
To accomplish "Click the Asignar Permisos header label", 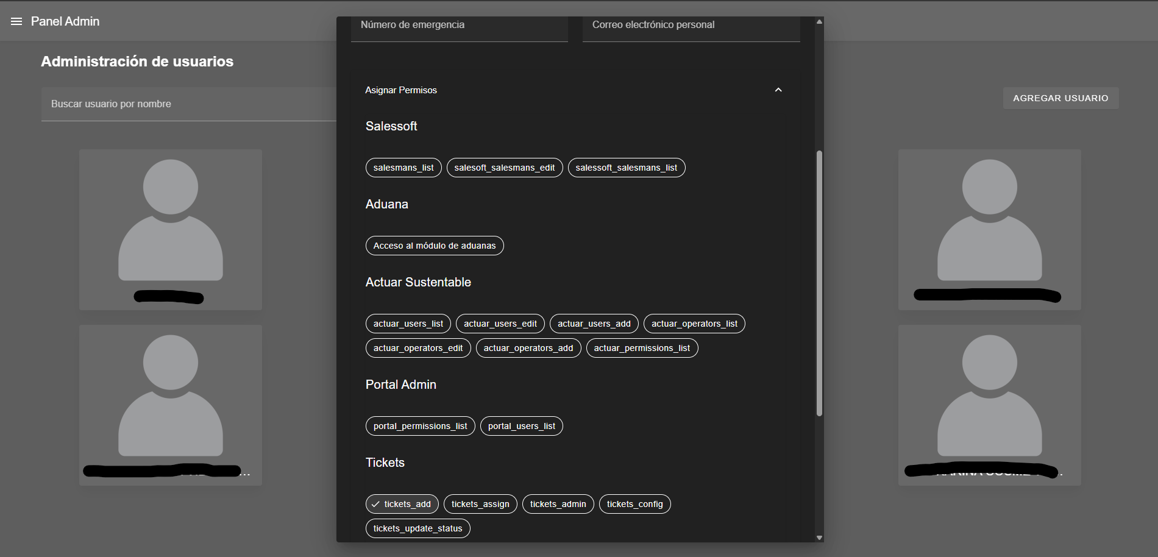I will click(401, 90).
